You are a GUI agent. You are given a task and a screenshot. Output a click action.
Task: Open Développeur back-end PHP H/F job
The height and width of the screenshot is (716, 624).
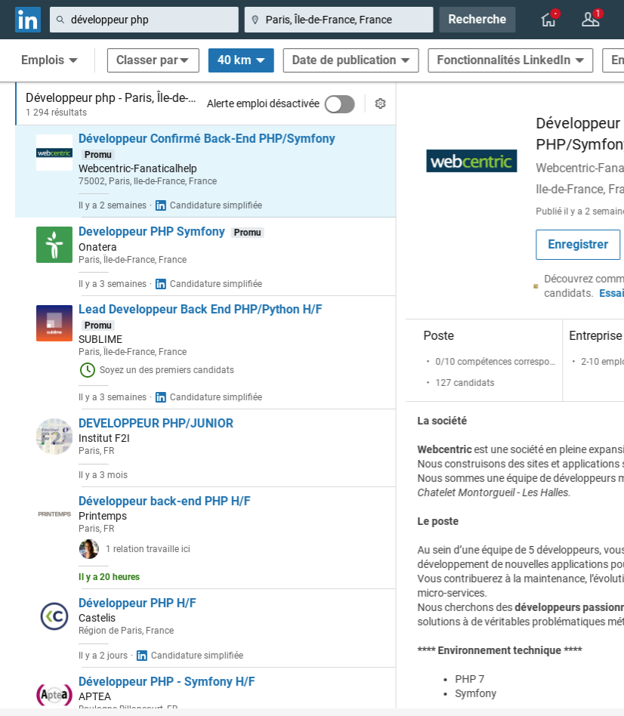coord(165,501)
